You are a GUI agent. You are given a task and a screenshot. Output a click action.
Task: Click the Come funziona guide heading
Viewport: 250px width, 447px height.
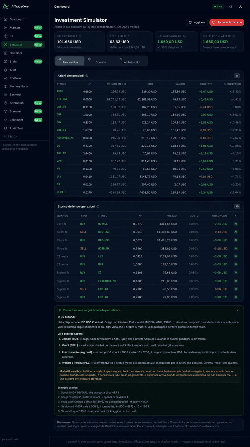pos(91,310)
